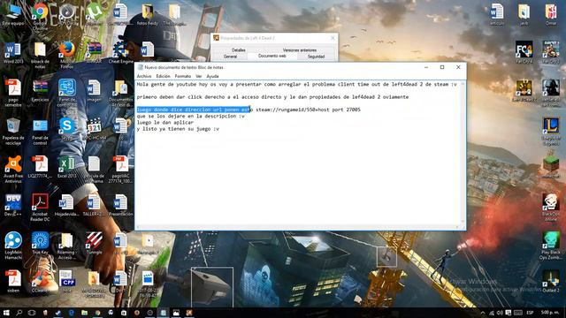
Task: Close the Propiedades de Left 4 Dead 2 window
Action: [x=333, y=38]
